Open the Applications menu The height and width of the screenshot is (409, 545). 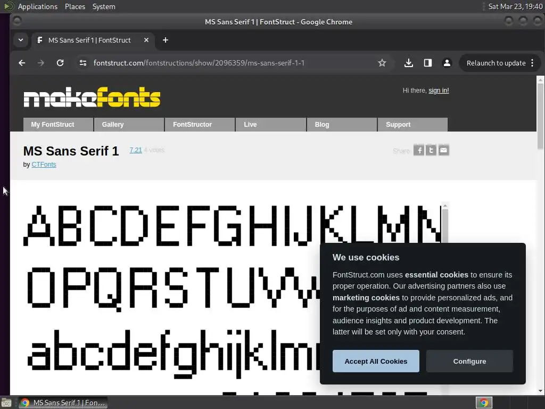[x=38, y=6]
